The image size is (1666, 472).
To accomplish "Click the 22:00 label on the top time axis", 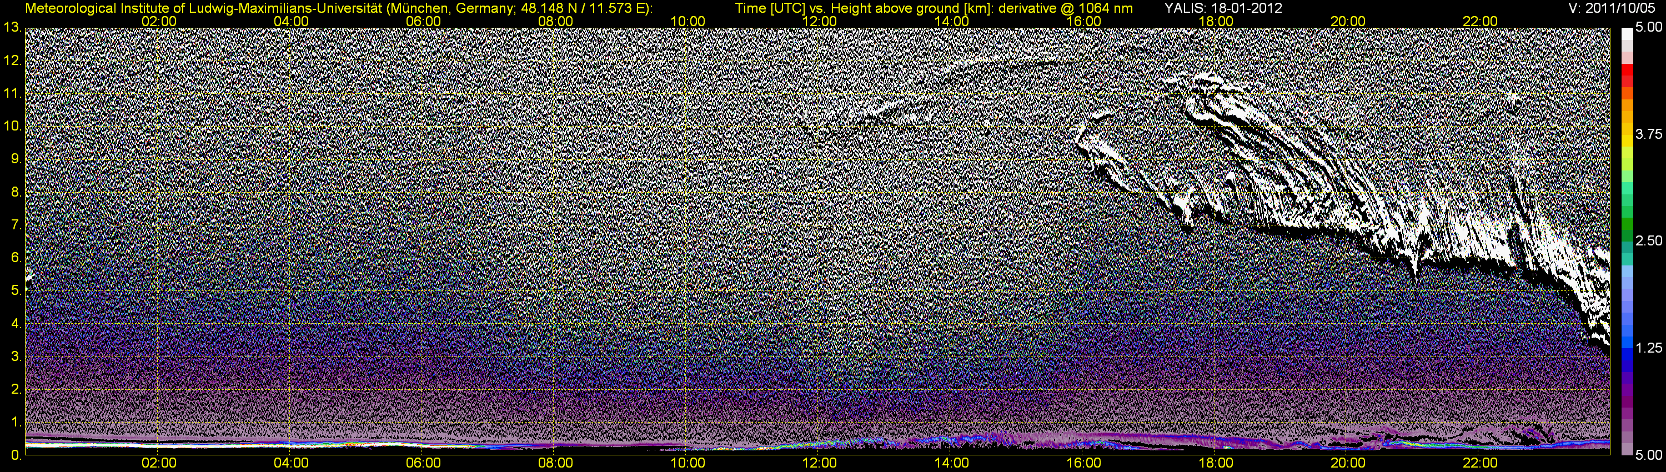I will pyautogui.click(x=1480, y=21).
